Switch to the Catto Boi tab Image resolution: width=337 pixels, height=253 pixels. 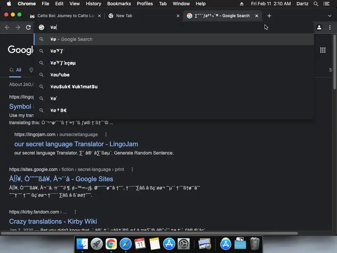pos(65,16)
